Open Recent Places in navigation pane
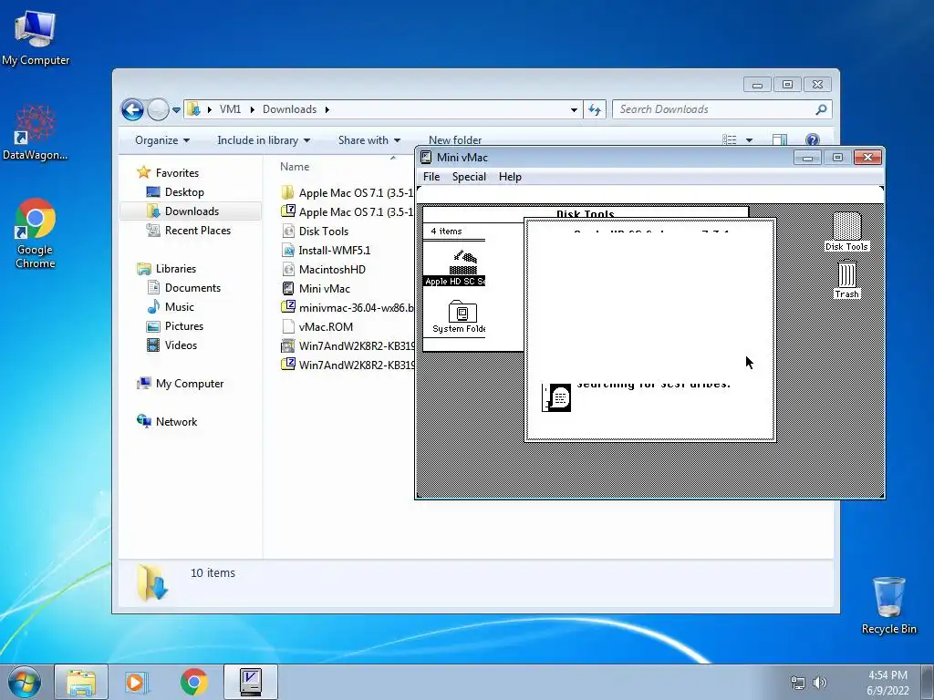 [x=197, y=231]
